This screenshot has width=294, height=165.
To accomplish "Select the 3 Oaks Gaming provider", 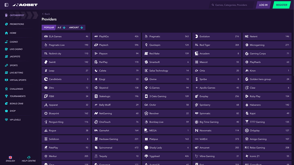I will click(x=167, y=96).
